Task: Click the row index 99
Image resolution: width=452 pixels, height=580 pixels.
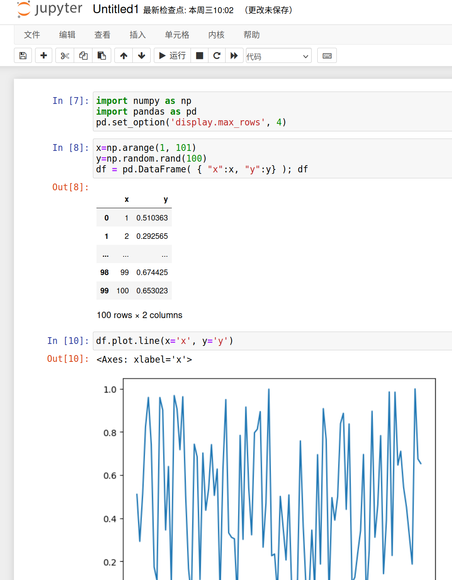Action: tap(104, 291)
